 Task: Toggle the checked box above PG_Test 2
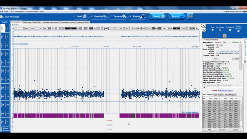pos(245,40)
